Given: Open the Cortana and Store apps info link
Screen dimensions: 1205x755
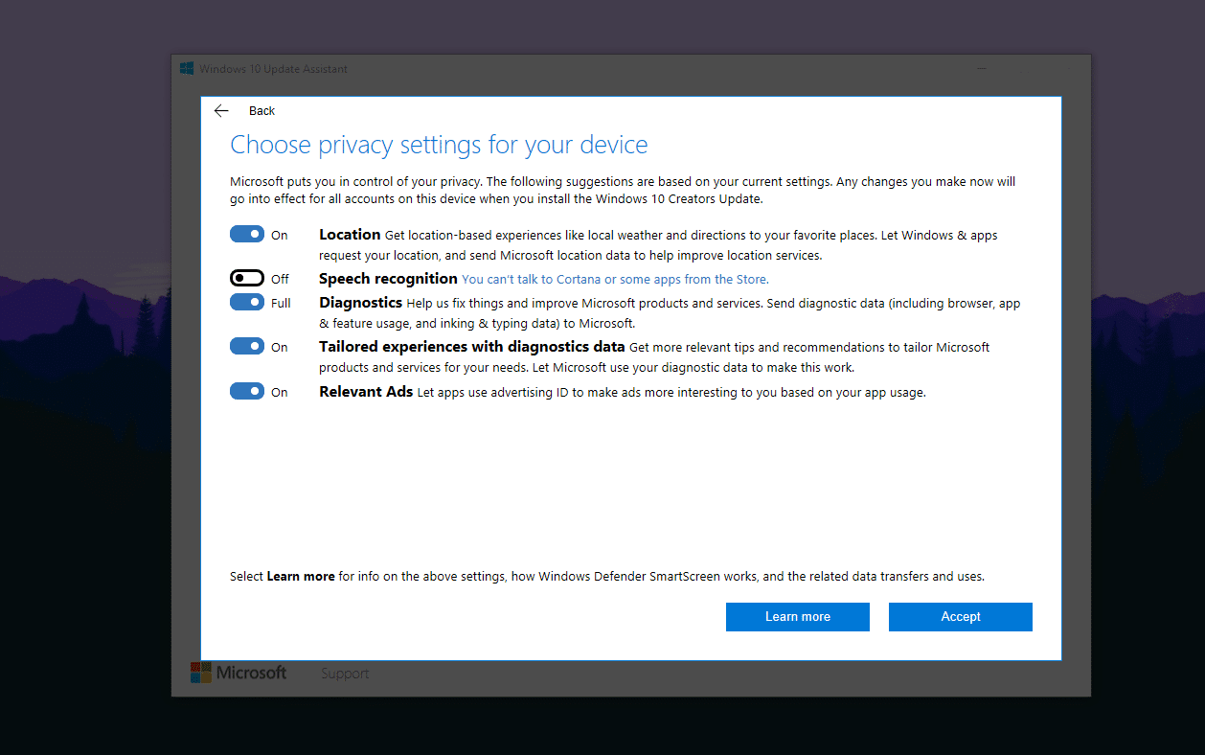Looking at the screenshot, I should tap(614, 279).
